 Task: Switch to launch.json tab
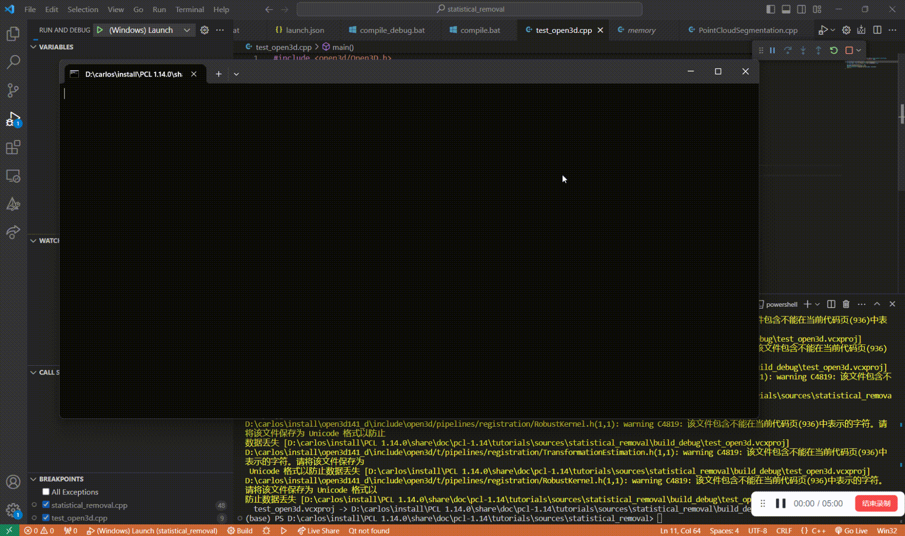coord(300,30)
